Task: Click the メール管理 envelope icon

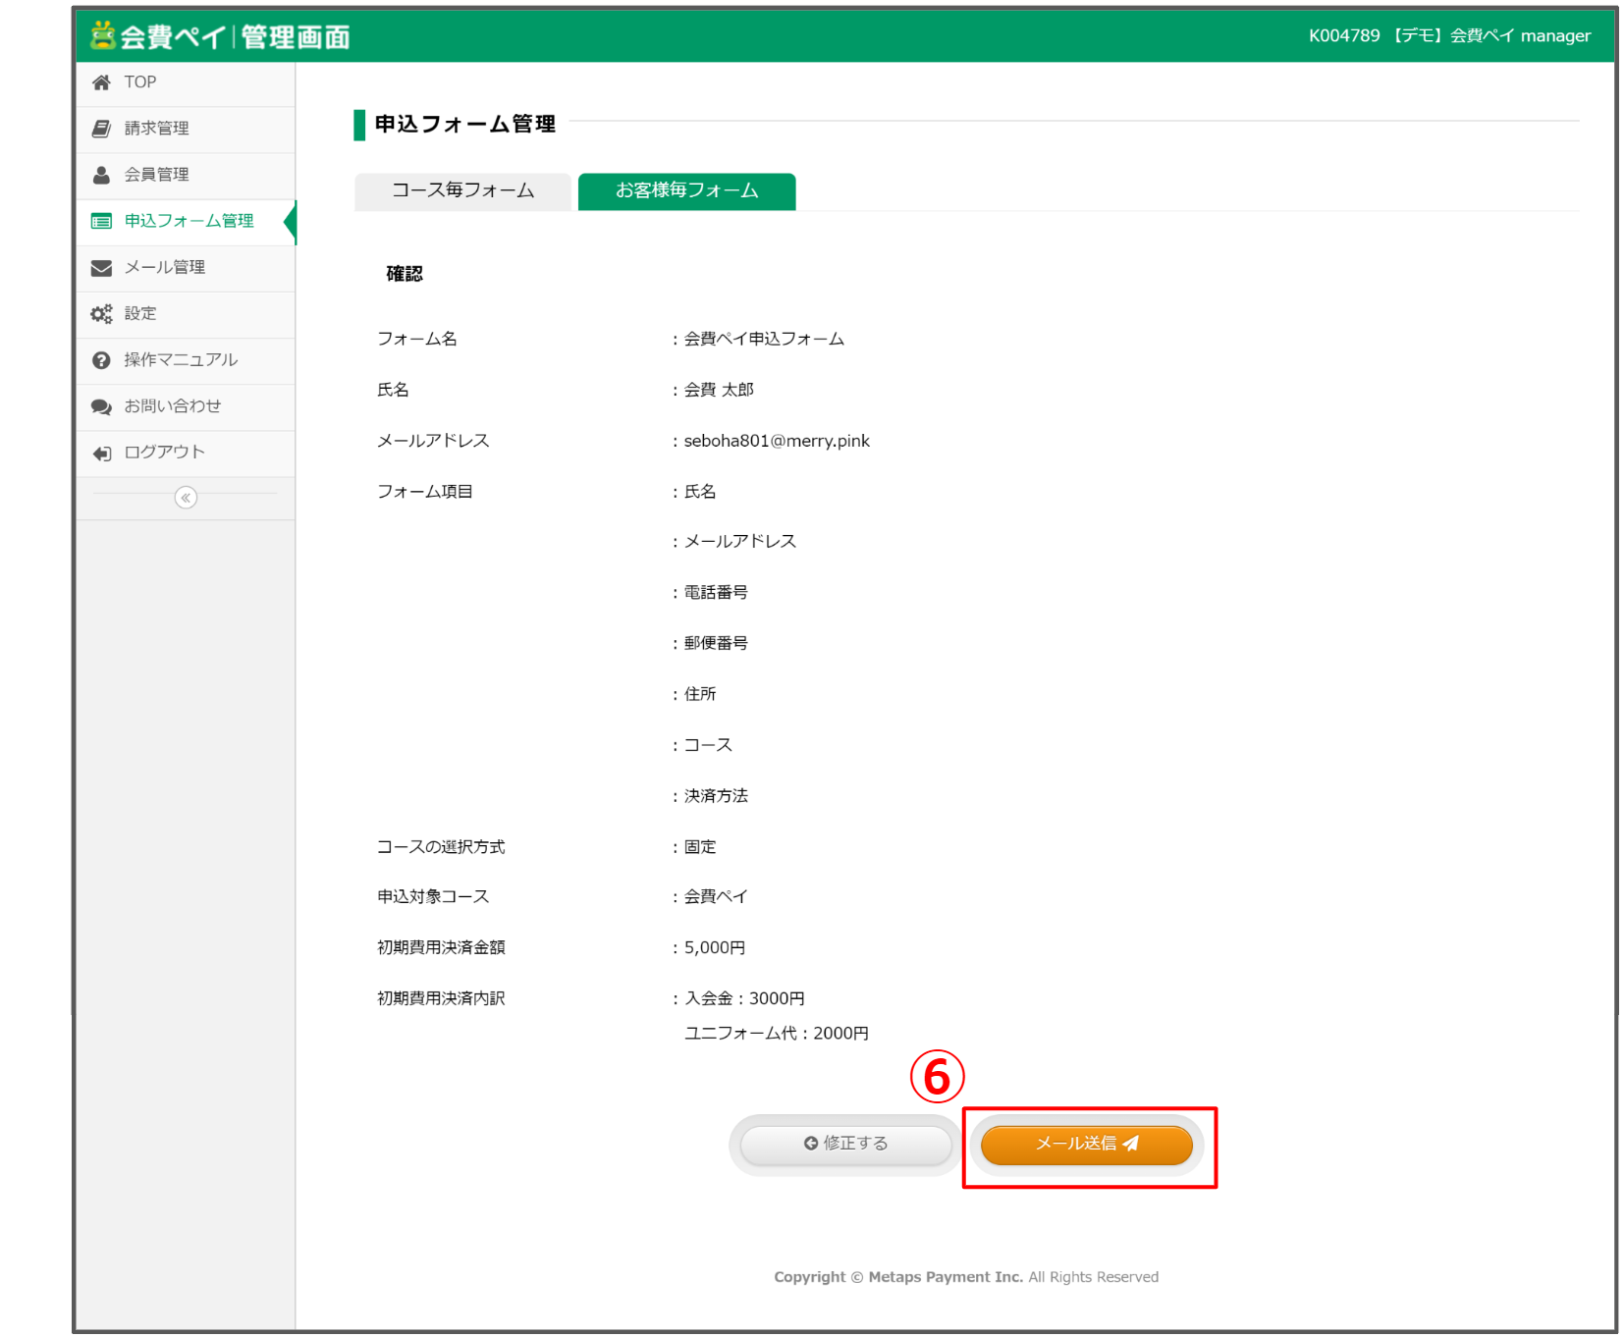Action: (x=101, y=267)
